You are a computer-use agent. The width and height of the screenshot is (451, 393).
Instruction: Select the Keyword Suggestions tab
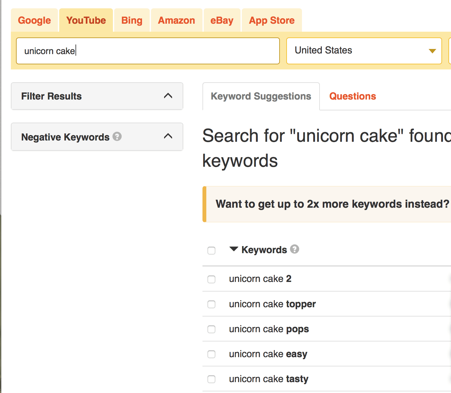[261, 96]
